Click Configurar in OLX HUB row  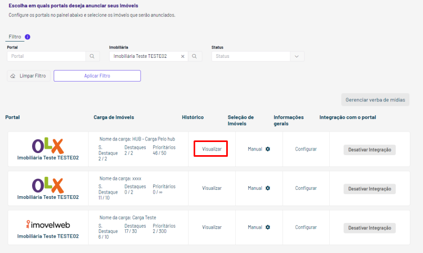coord(306,149)
